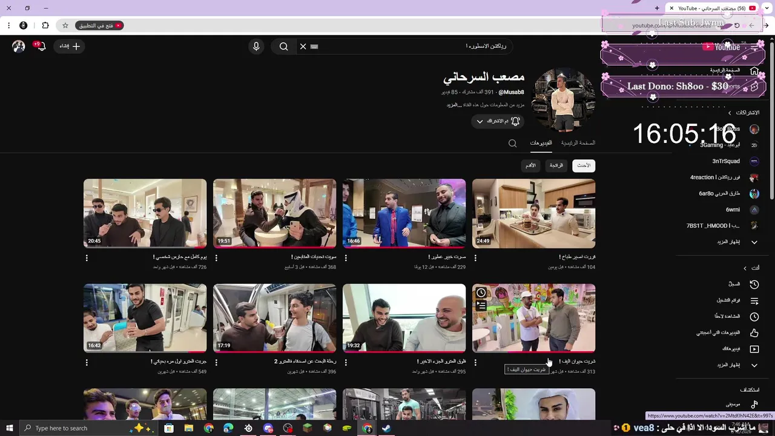Select the Popular sort chip
Viewport: 775px width, 436px height.
tap(556, 165)
